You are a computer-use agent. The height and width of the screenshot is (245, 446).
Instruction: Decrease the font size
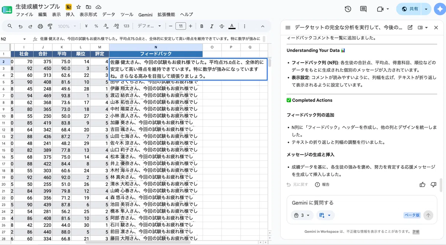coord(171,26)
